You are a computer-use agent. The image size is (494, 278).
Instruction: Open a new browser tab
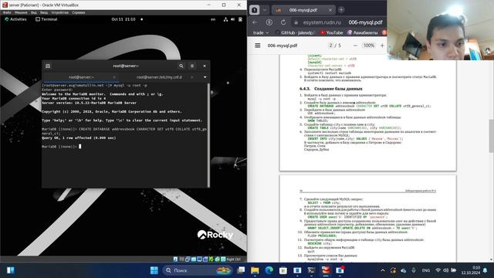click(341, 10)
